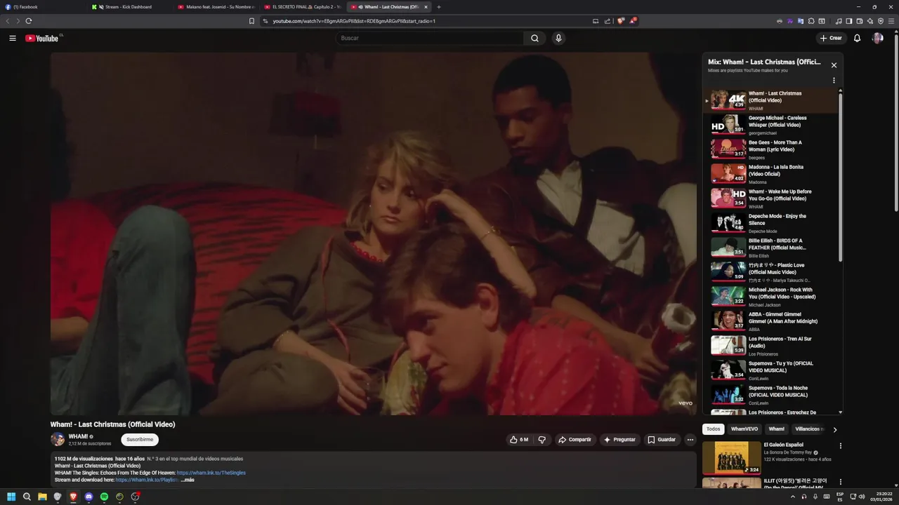Viewport: 899px width, 505px height.
Task: Open Spotify from the taskbar
Action: [104, 497]
